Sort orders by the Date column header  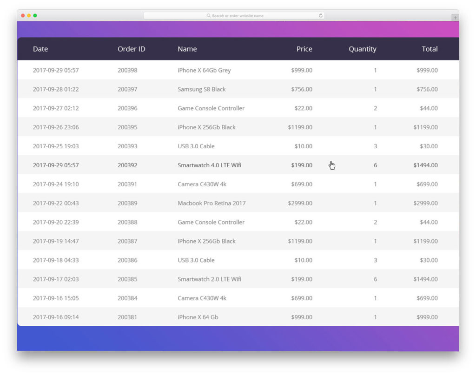[40, 49]
